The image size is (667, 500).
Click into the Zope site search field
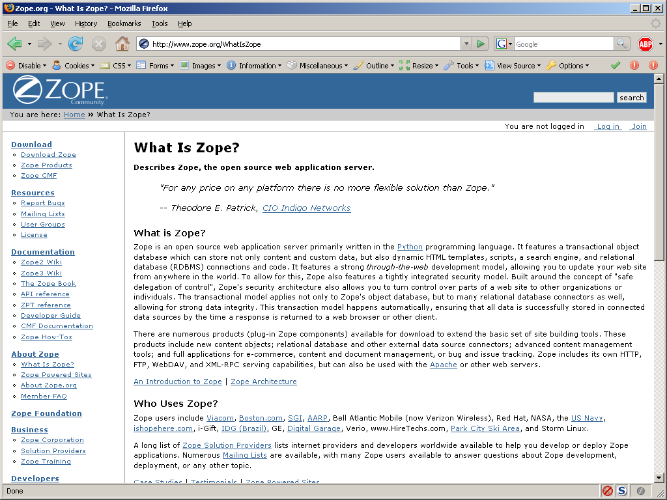tap(573, 98)
